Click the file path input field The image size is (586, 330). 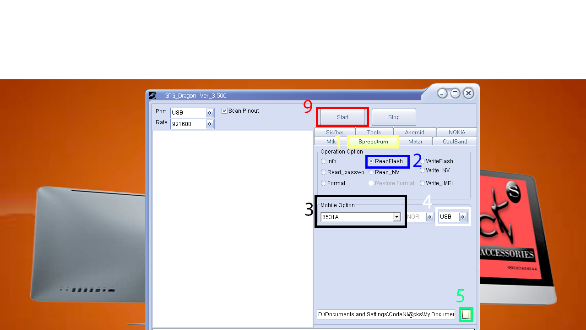pos(385,314)
